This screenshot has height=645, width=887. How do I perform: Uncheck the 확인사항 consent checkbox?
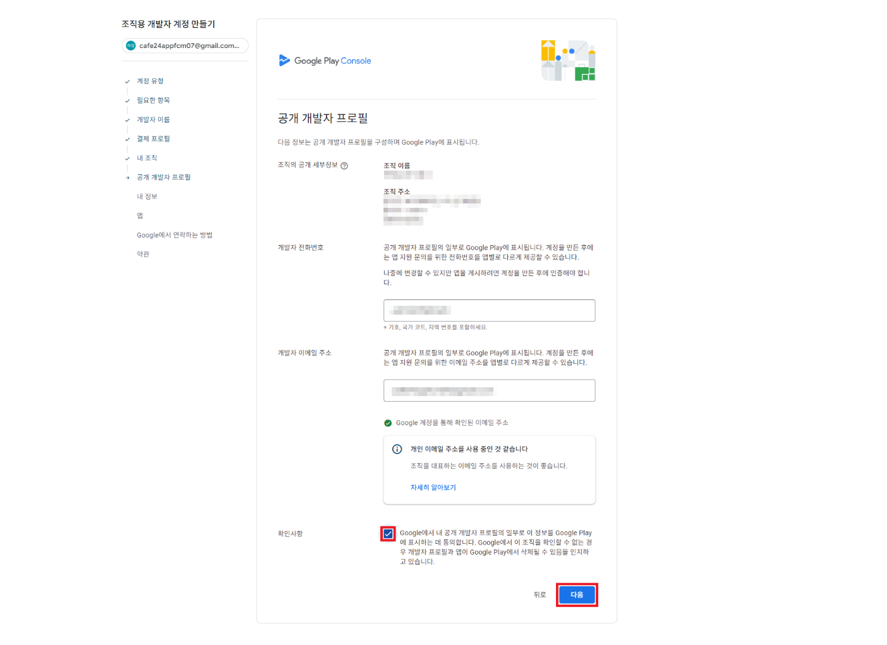point(388,534)
